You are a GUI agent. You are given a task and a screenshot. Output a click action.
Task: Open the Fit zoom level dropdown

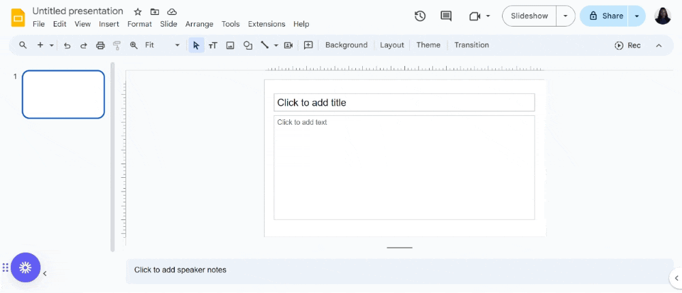162,45
